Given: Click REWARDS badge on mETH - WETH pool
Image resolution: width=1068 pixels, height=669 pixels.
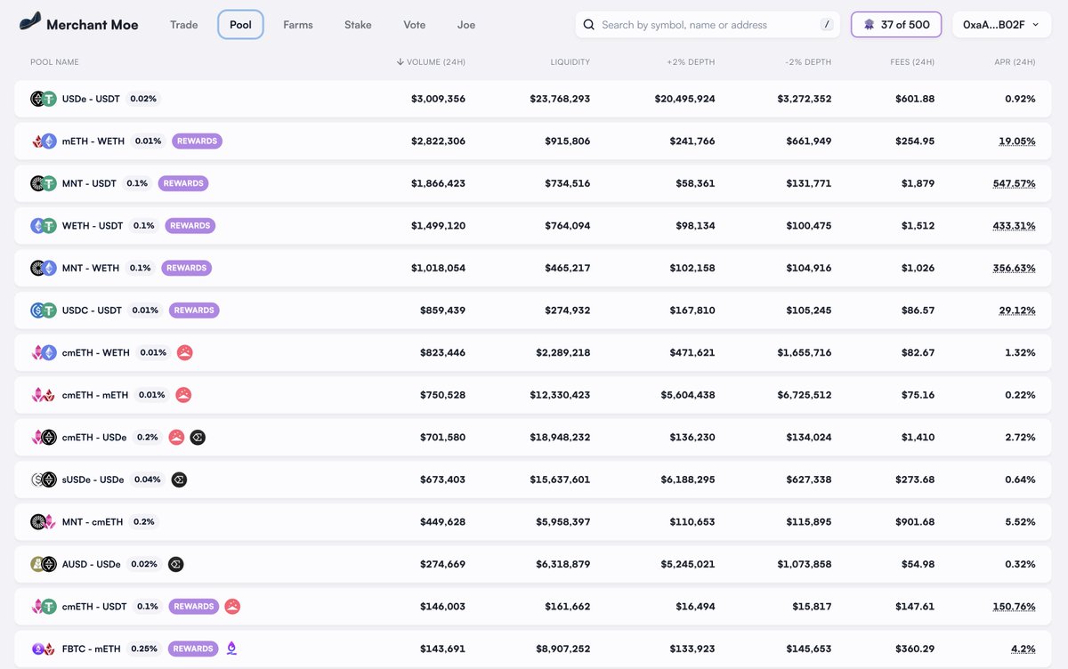Looking at the screenshot, I should point(197,141).
